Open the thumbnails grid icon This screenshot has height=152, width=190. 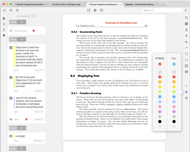pyautogui.click(x=17, y=10)
